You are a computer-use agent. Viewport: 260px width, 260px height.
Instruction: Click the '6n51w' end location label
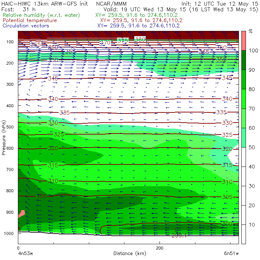231,253
